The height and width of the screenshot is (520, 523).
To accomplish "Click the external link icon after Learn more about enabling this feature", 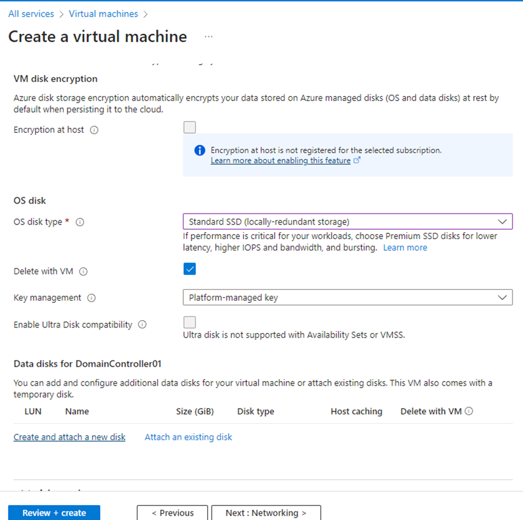I will [x=357, y=160].
